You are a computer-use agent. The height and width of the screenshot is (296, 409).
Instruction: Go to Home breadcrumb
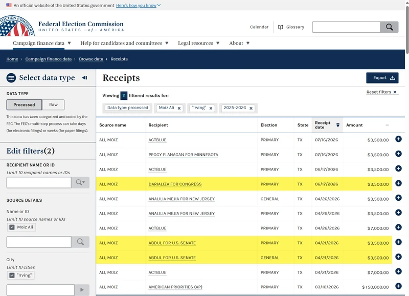coord(12,59)
